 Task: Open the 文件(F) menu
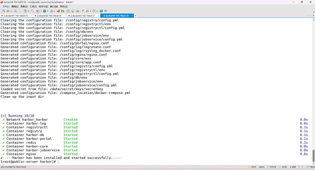[x=6, y=6]
